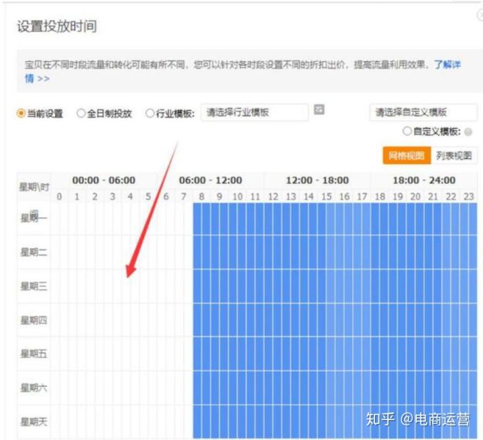Screen dimensions: 483x440
Task: Select the 行业模板 radio button
Action: tap(150, 113)
